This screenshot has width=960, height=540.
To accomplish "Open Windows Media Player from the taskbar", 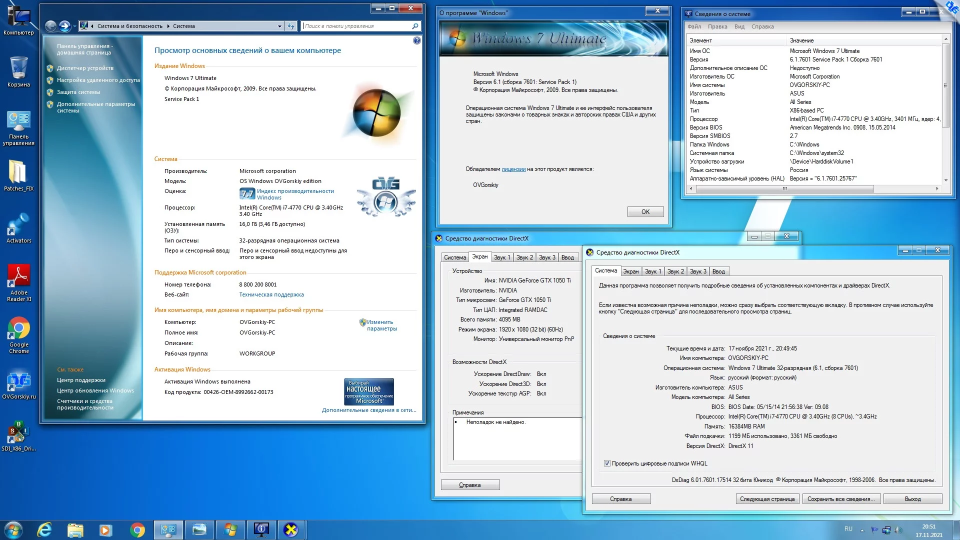I will pos(106,529).
